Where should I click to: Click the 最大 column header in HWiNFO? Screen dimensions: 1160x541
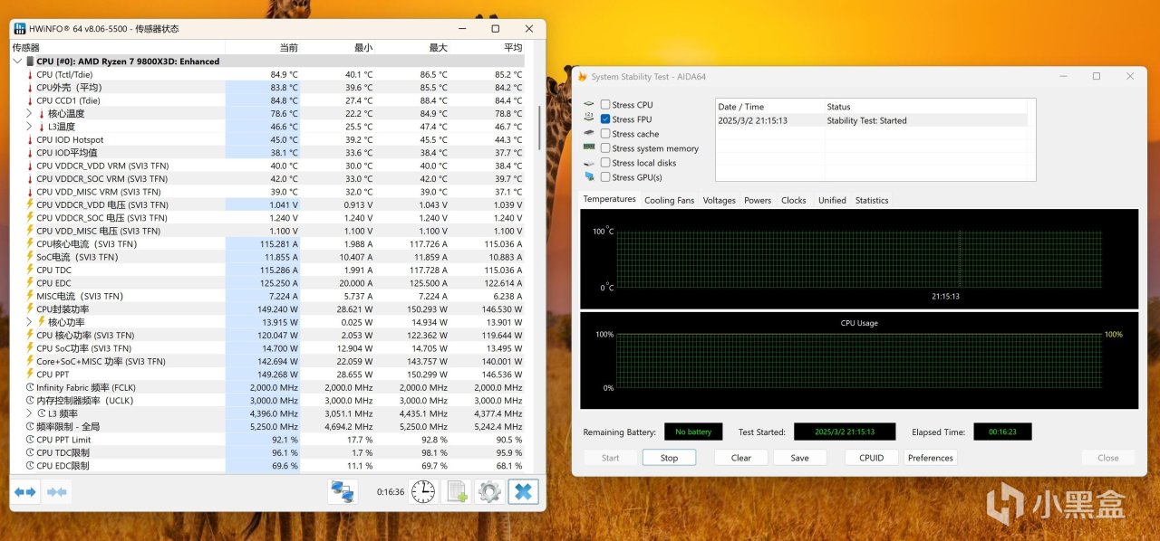coord(411,47)
